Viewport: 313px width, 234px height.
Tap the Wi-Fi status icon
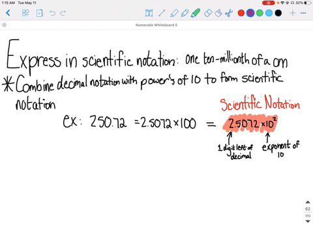coord(282,3)
